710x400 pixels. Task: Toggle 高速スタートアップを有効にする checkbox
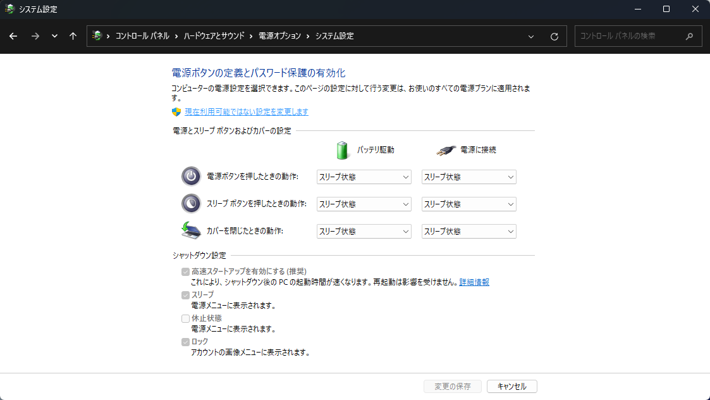click(x=185, y=272)
